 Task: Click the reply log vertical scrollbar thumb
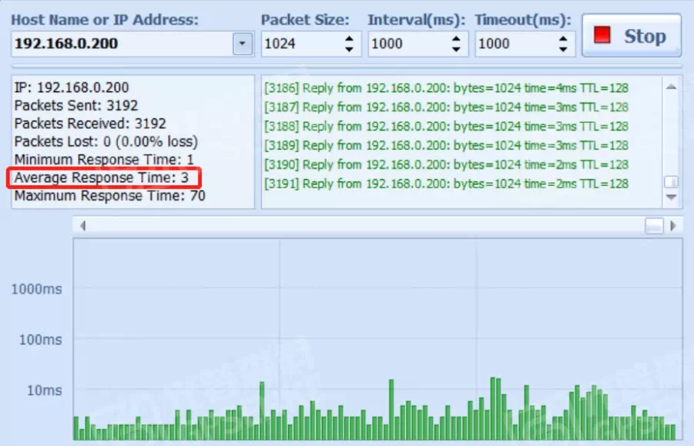click(671, 181)
